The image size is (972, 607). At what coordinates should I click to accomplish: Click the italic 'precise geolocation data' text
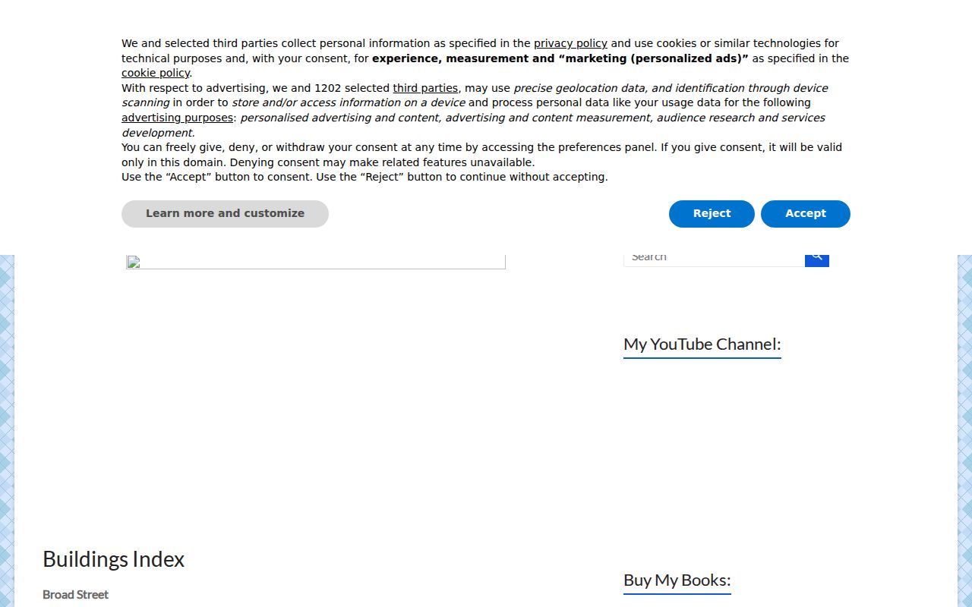click(x=580, y=89)
